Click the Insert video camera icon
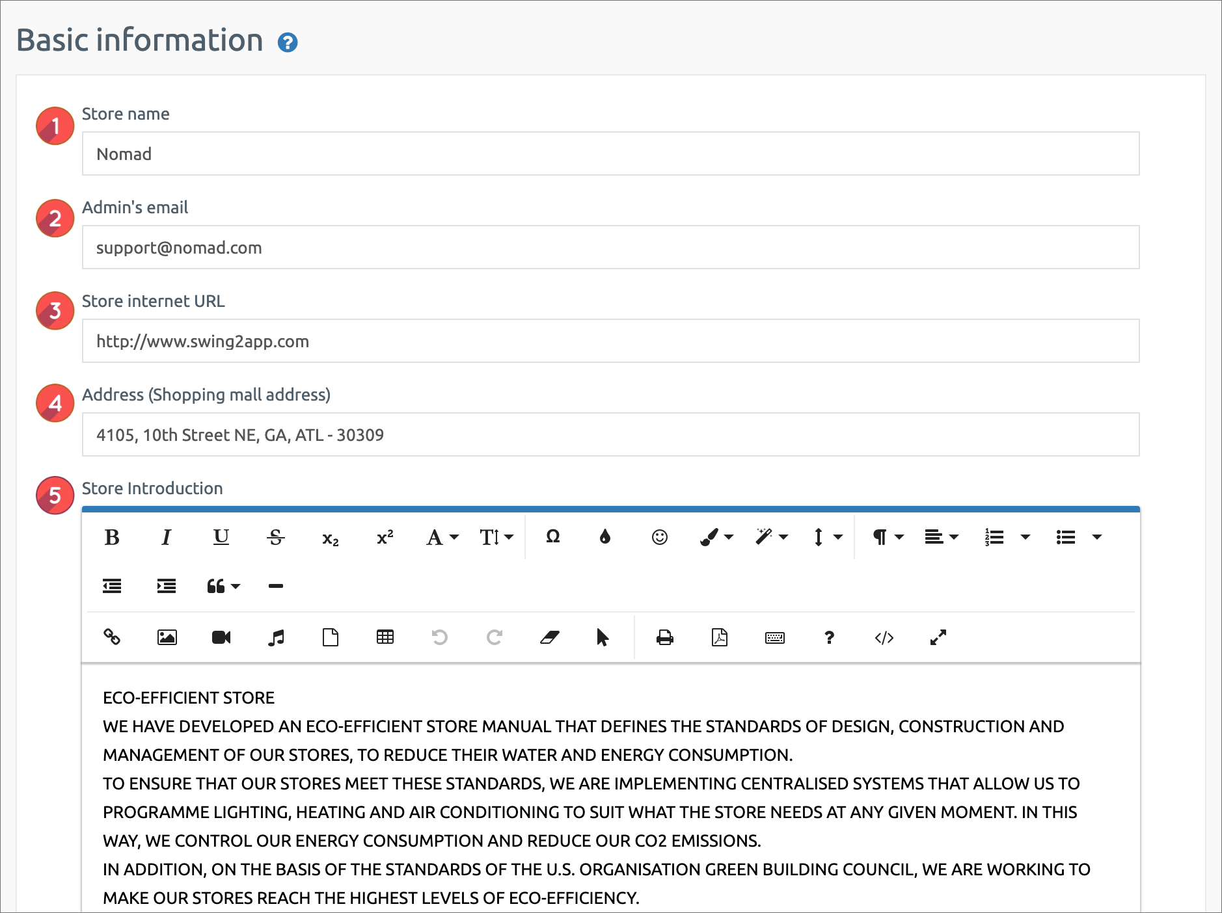 pos(221,637)
